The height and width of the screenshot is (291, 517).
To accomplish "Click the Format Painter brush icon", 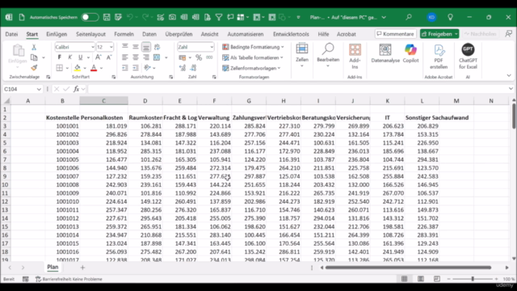I will (34, 68).
